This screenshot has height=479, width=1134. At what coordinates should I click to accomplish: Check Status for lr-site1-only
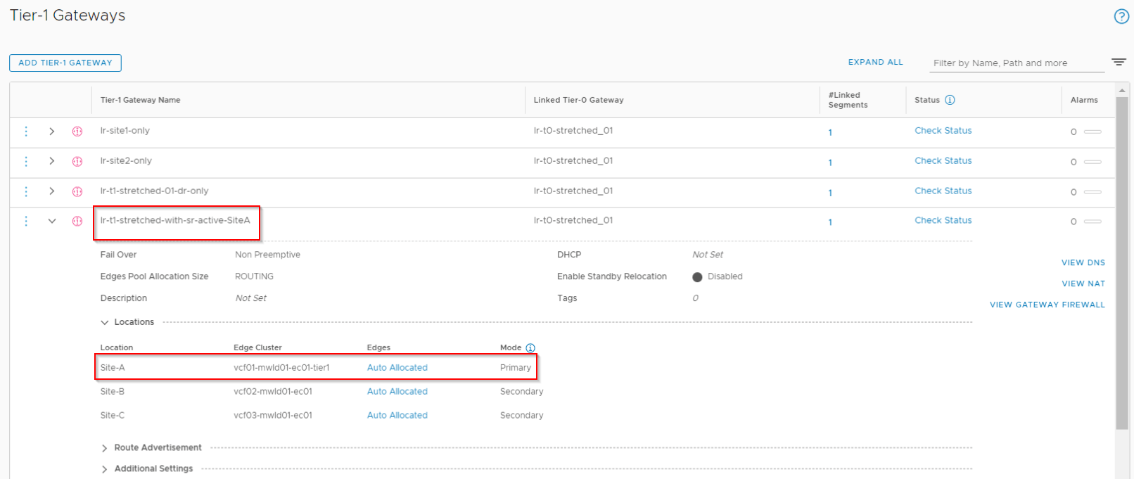pos(943,130)
